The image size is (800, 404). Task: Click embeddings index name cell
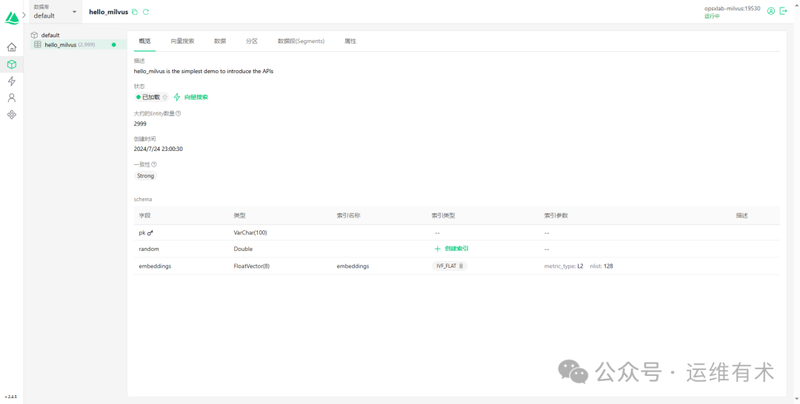point(353,266)
